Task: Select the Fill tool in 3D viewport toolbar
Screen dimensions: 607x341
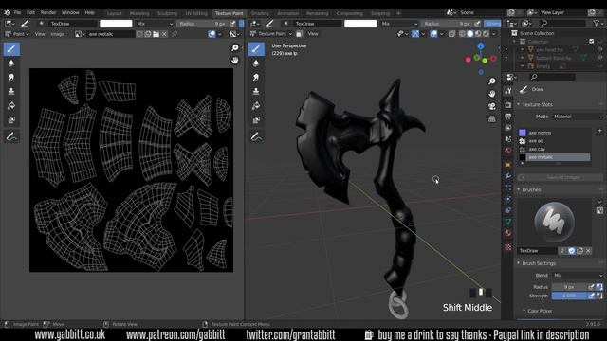Action: (256, 105)
